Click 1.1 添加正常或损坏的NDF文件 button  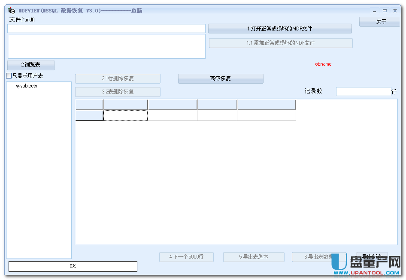[x=281, y=43]
